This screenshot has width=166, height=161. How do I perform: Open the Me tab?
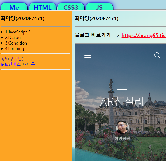coord(14,7)
